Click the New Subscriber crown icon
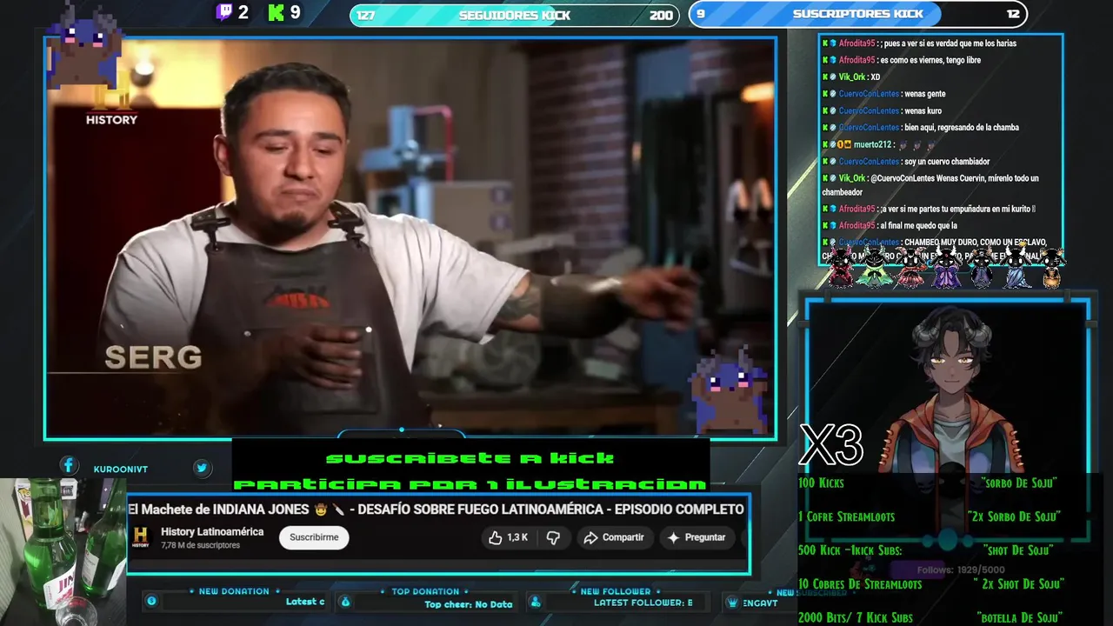1113x626 pixels. pos(734,603)
